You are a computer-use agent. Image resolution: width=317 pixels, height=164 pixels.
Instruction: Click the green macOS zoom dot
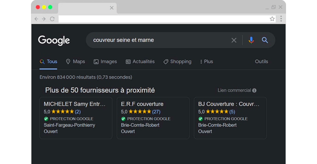[50, 7]
